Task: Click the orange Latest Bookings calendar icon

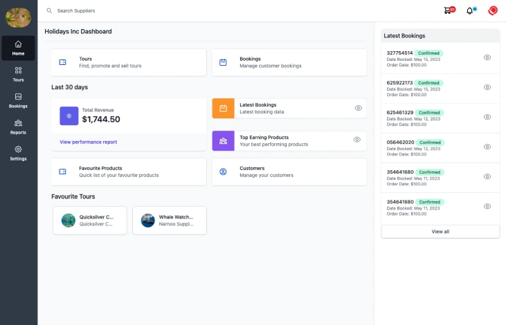Action: 223,109
